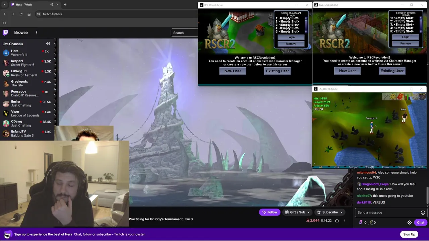The image size is (429, 241).
Task: Open loltyler1 Street Fighter 6 channel
Action: click(27, 63)
